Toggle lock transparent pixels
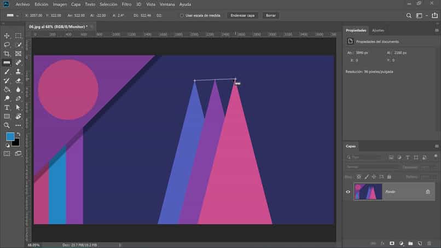Viewport: 441px width, 248px height. (x=358, y=177)
